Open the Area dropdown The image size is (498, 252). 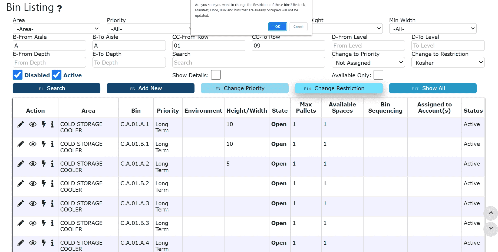pos(57,29)
